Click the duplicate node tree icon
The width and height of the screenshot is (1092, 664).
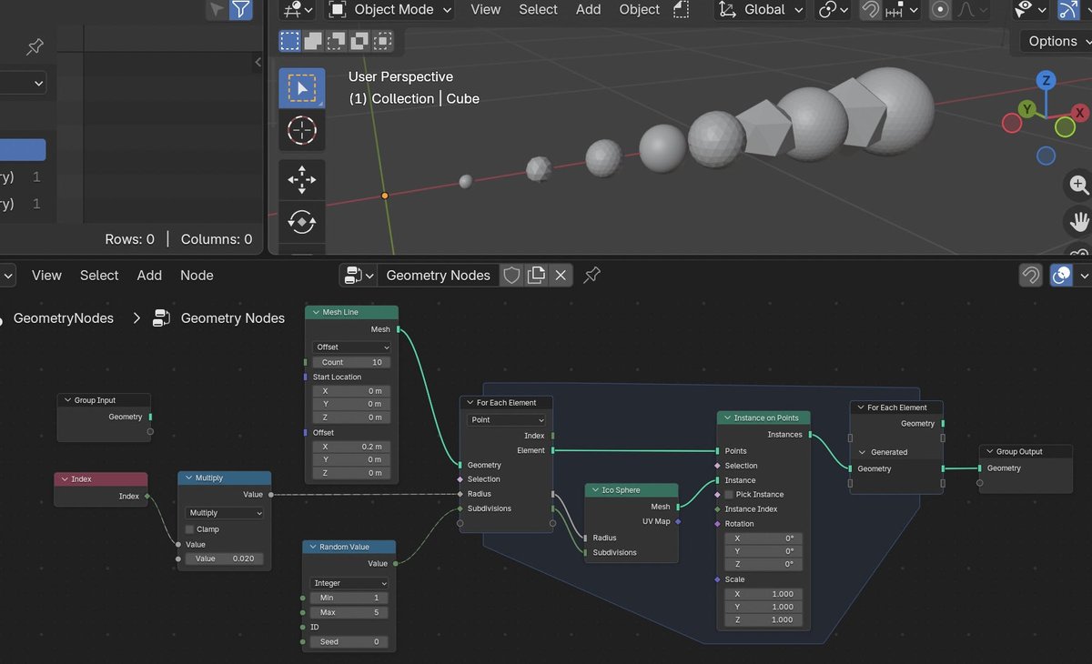point(536,275)
